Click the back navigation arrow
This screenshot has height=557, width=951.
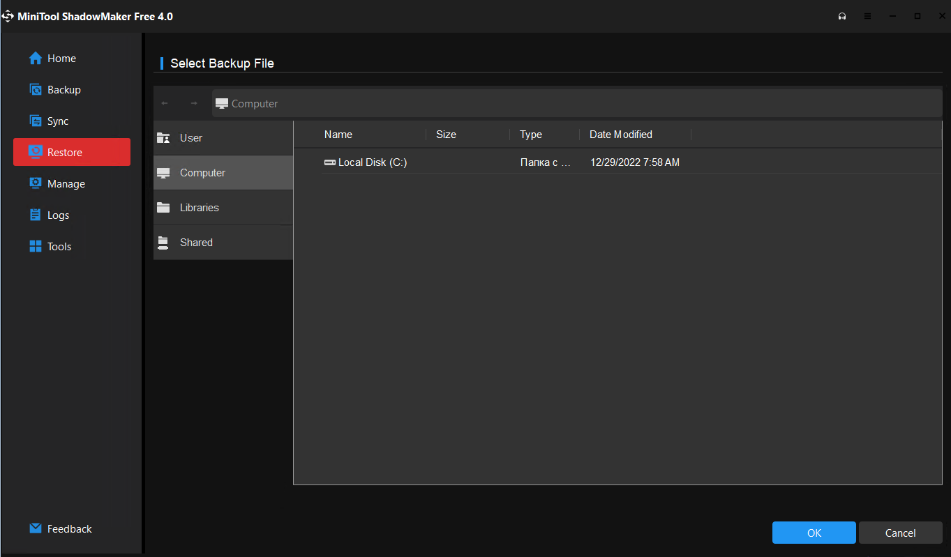click(165, 103)
